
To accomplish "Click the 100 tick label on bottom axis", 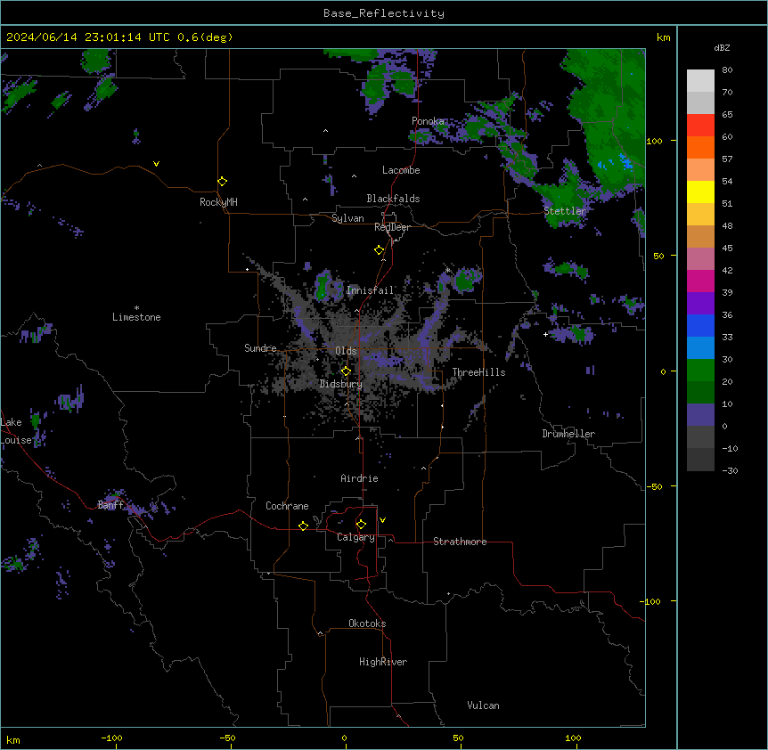I will click(x=573, y=738).
